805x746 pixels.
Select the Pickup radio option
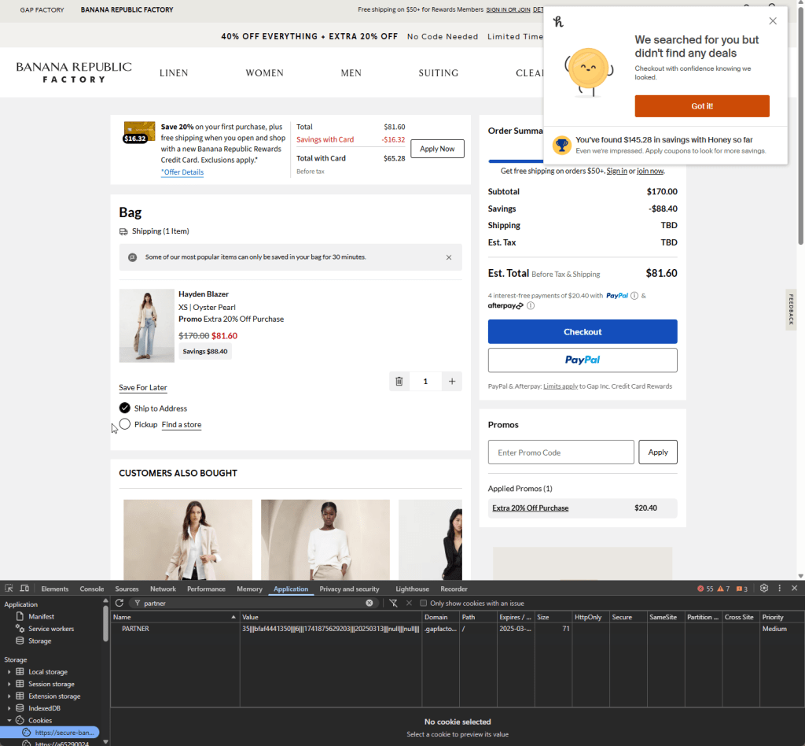click(x=124, y=424)
